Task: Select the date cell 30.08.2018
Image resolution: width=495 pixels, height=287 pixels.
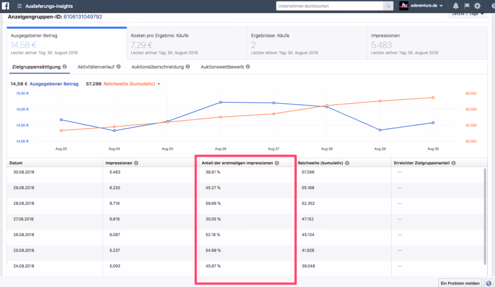Action: point(24,172)
